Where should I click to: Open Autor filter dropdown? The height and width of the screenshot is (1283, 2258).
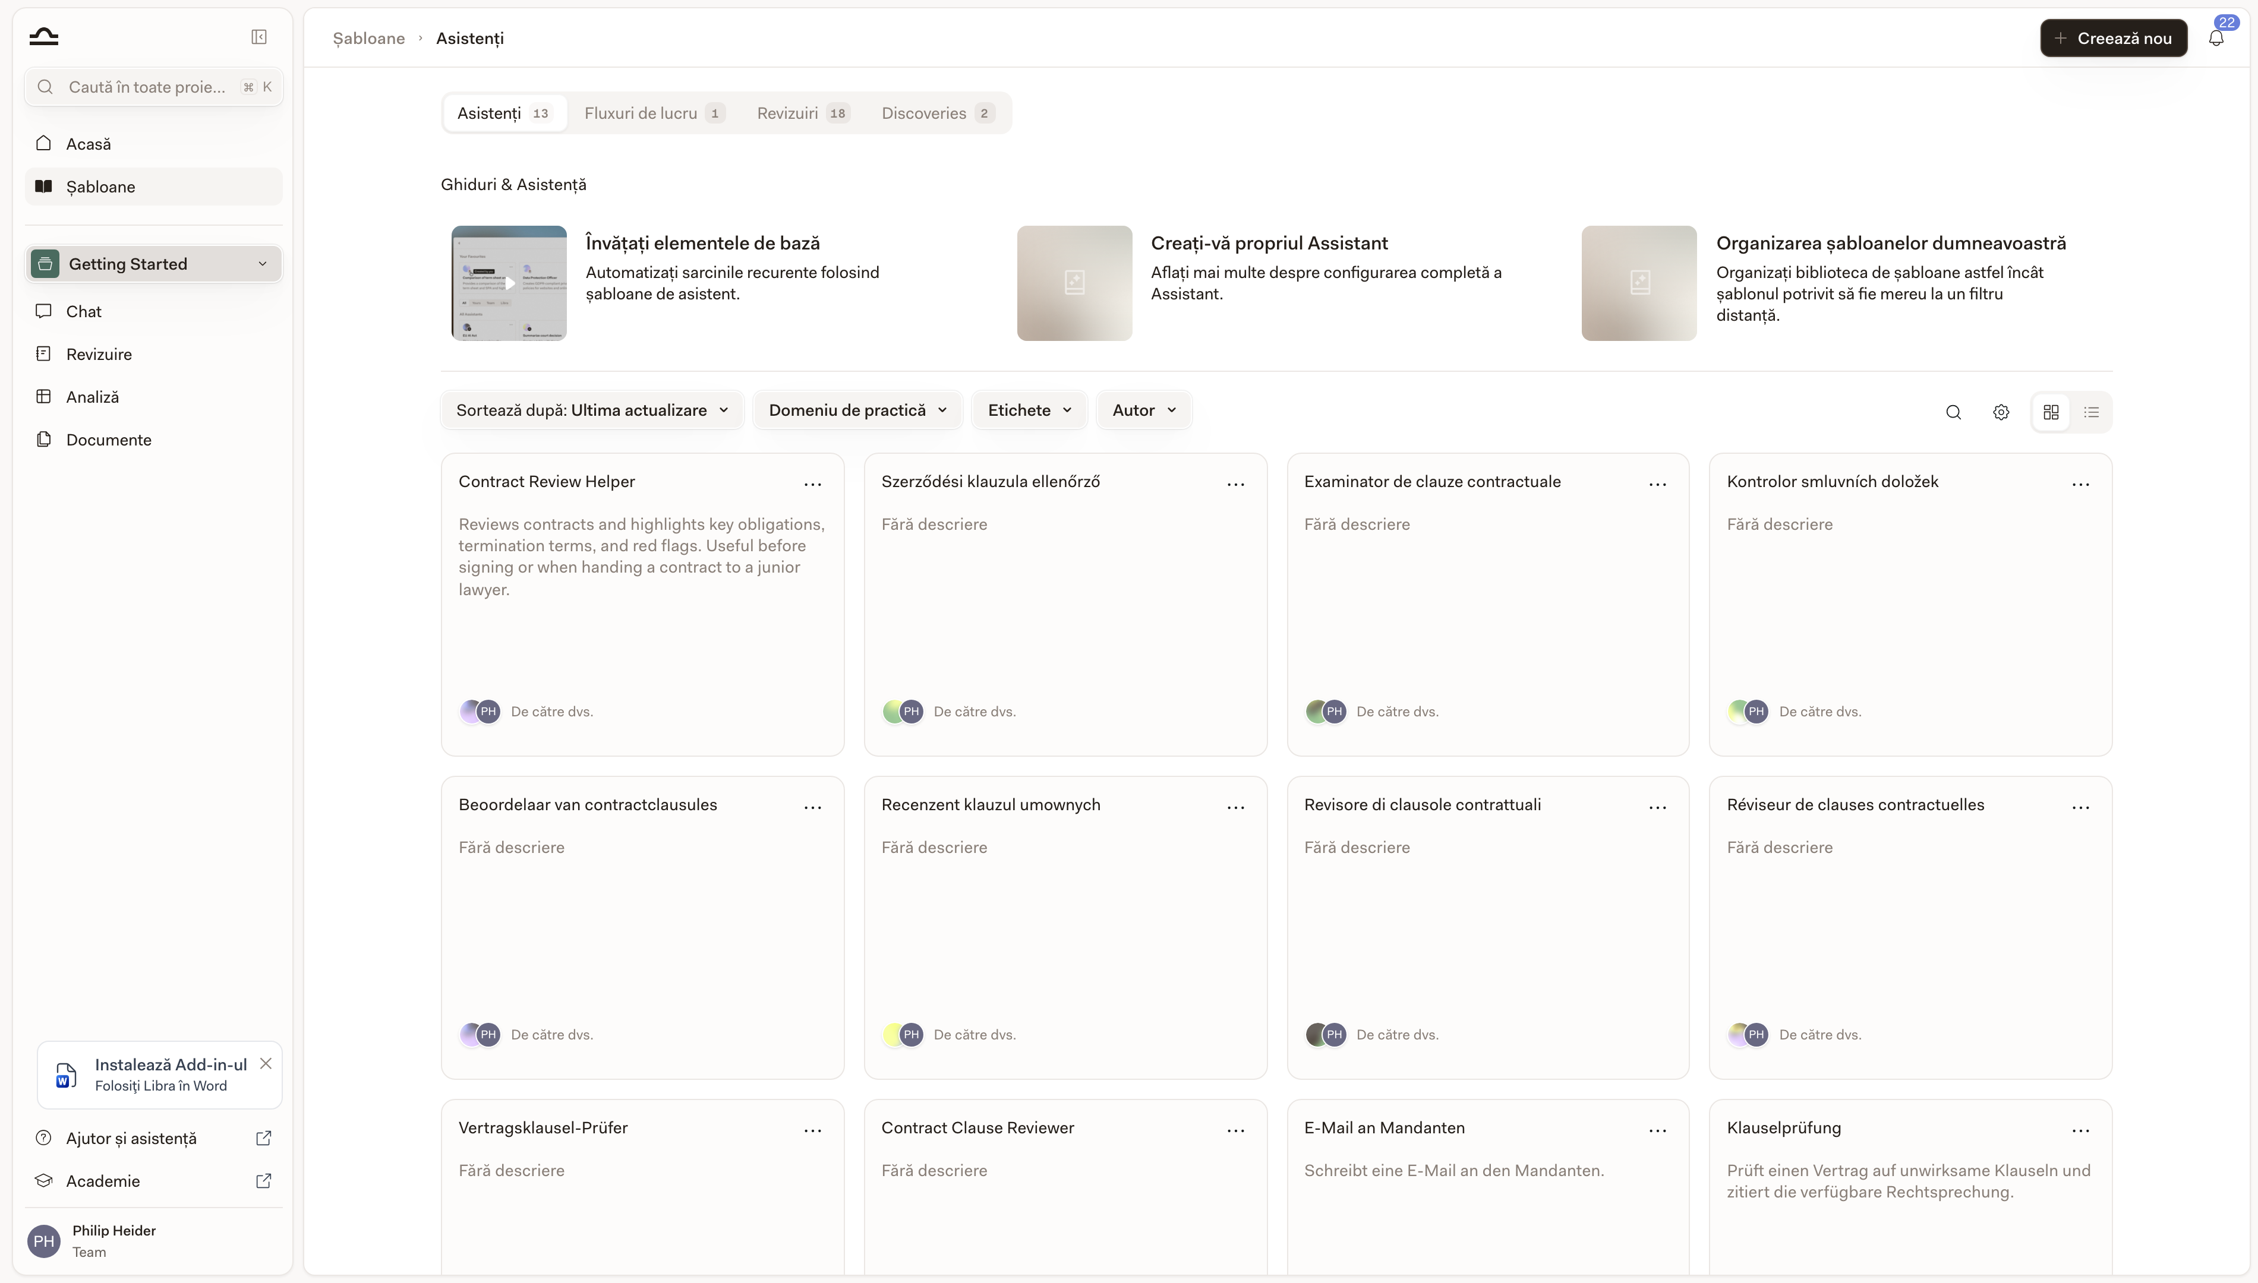(x=1144, y=410)
